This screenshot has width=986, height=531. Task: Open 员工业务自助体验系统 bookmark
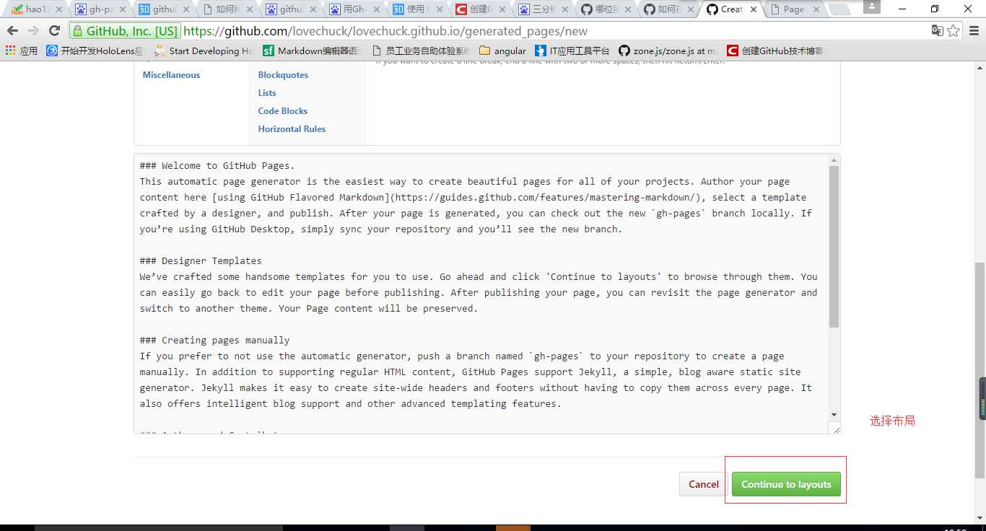click(x=420, y=51)
